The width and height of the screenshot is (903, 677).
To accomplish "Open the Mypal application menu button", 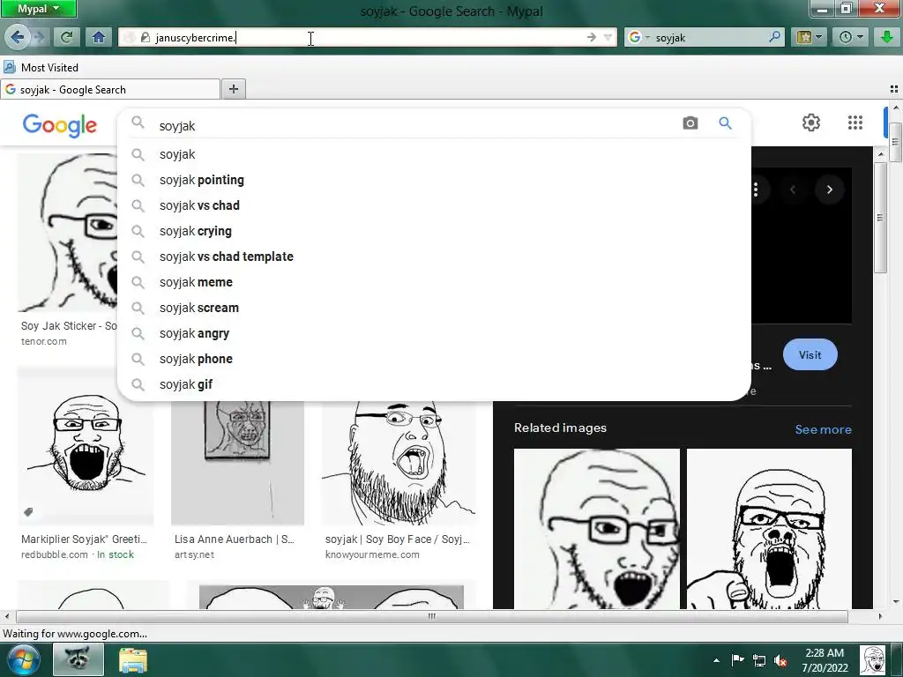I will click(38, 9).
